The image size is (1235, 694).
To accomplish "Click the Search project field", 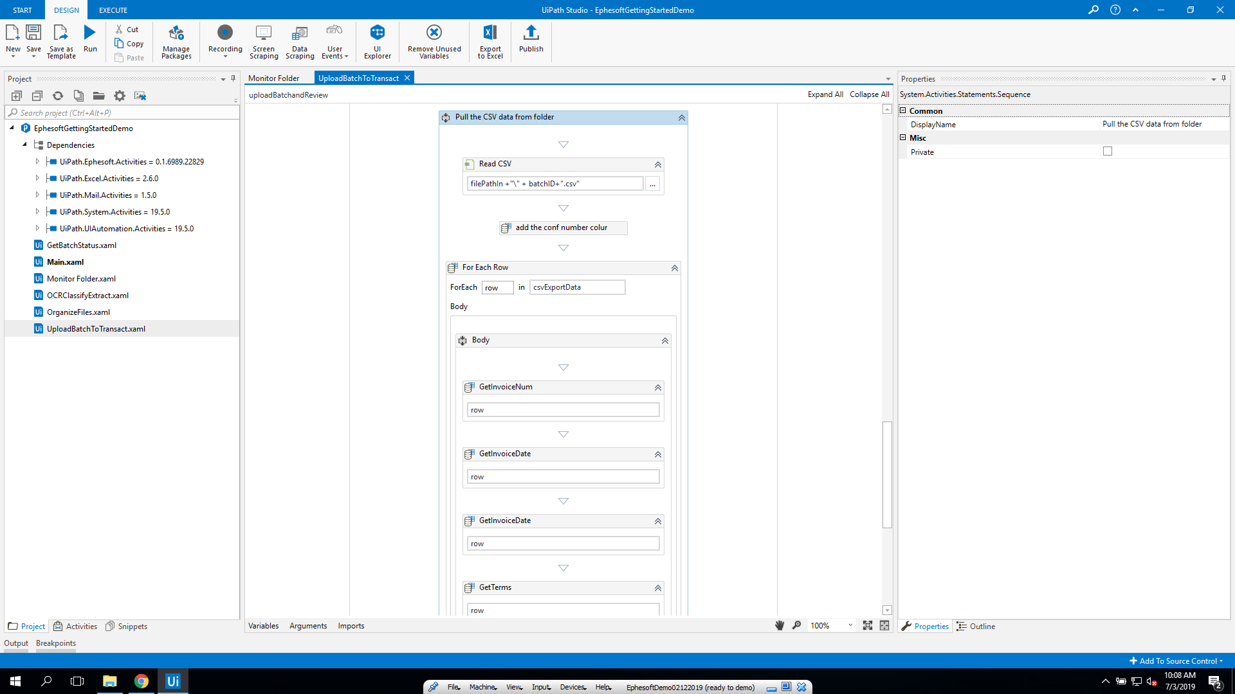I will 122,112.
